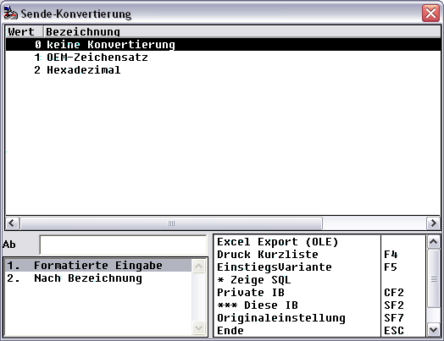Close the Sende-Konvertierung window
The width and height of the screenshot is (444, 341).
430,13
